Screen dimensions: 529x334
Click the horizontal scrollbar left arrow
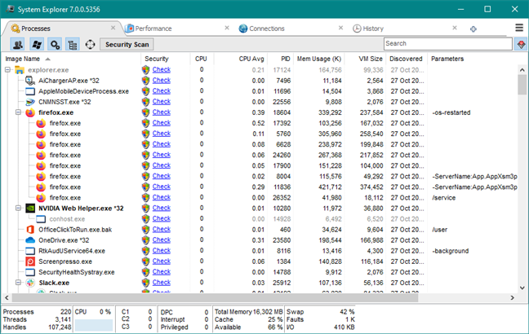7,297
